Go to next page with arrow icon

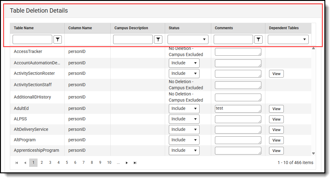coord(127,163)
